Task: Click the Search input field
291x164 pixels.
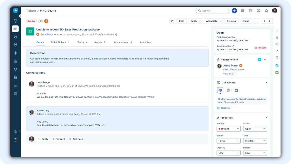Action: [x=212, y=11]
